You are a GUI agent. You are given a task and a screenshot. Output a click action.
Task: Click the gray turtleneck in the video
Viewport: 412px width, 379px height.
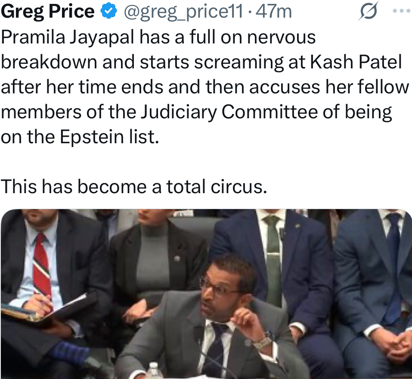[x=153, y=262]
